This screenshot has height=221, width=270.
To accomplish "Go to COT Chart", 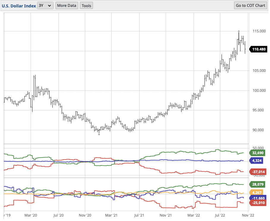I will tap(250, 6).
